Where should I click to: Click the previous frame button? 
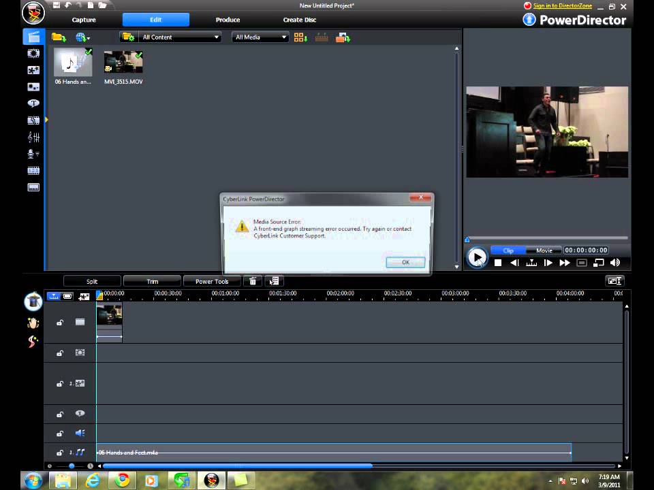(x=515, y=263)
